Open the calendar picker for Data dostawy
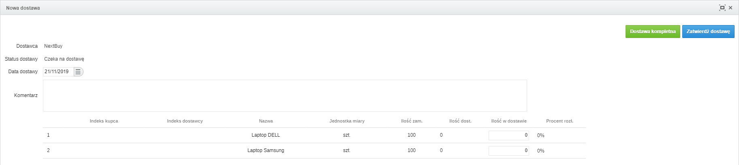This screenshot has width=739, height=165. click(78, 72)
